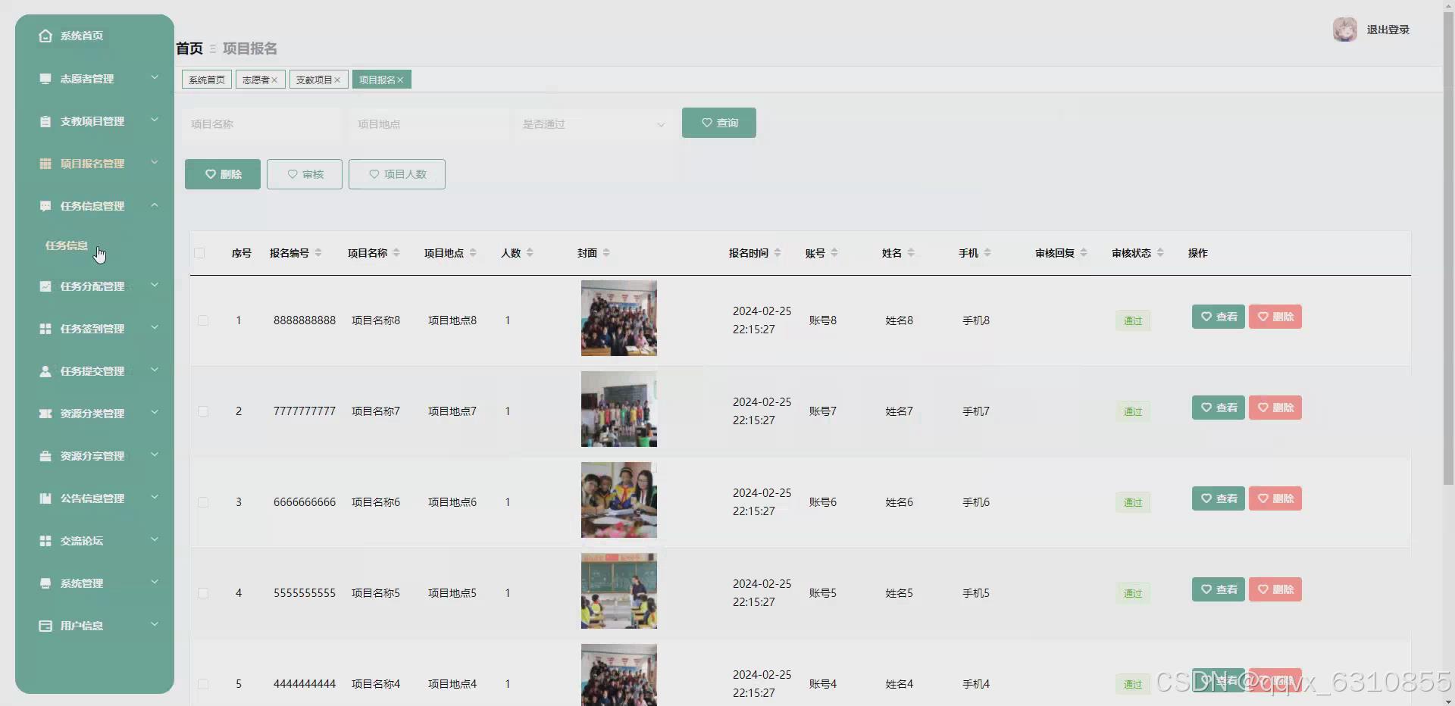This screenshot has width=1455, height=706.
Task: Sort by 项目名称 column arrows
Action: (396, 253)
